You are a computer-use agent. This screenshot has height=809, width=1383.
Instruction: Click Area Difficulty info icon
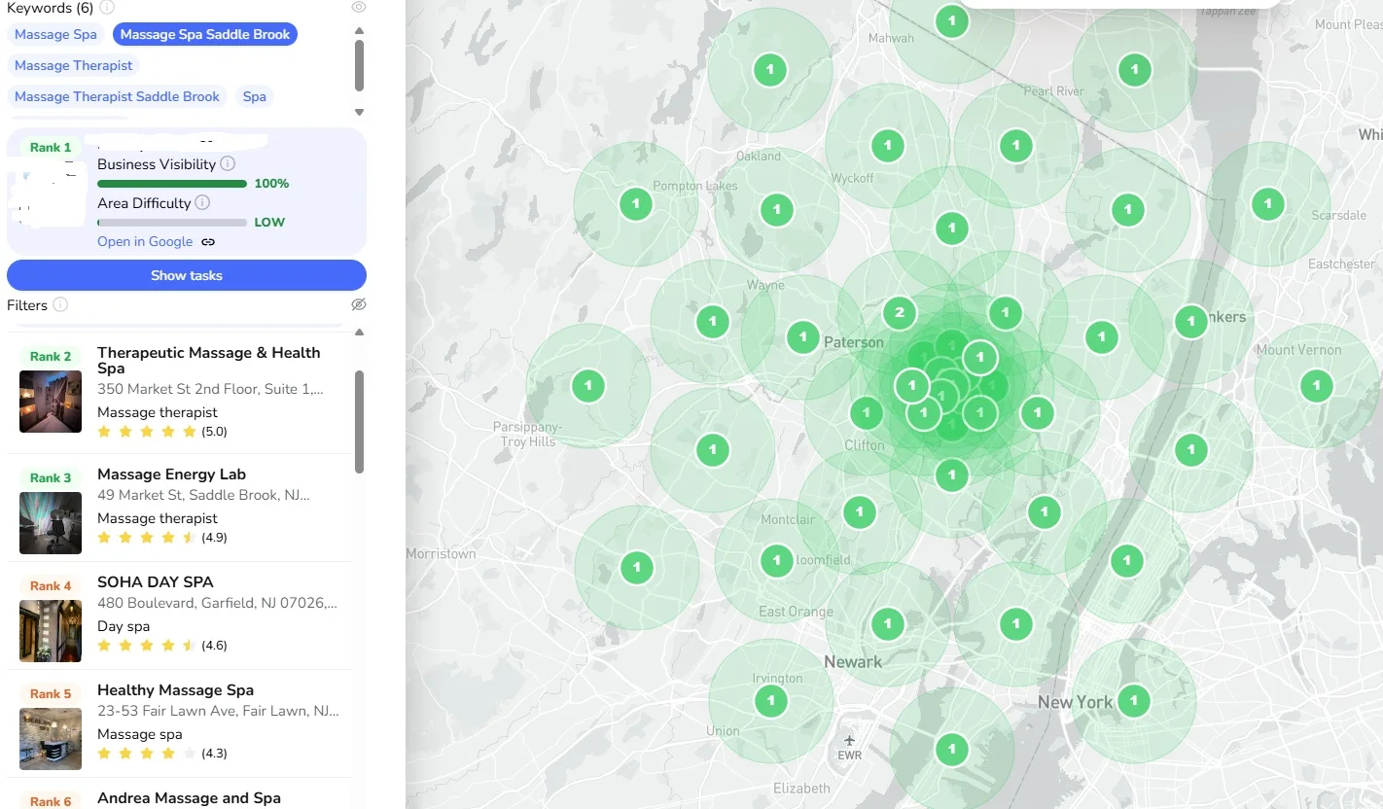coord(202,203)
